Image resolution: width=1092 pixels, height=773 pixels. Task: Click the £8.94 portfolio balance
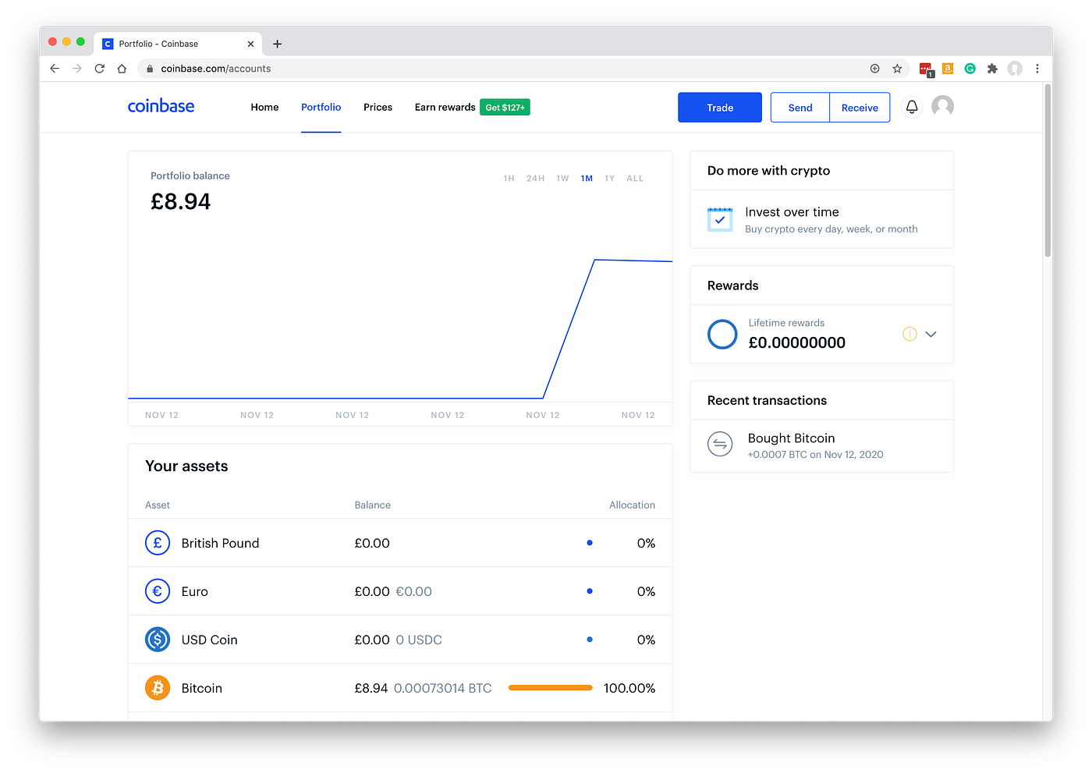point(180,202)
